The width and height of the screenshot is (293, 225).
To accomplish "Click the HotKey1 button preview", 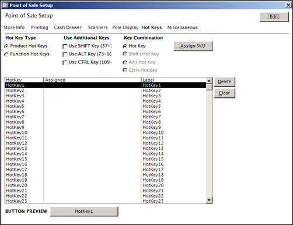I will [84, 212].
